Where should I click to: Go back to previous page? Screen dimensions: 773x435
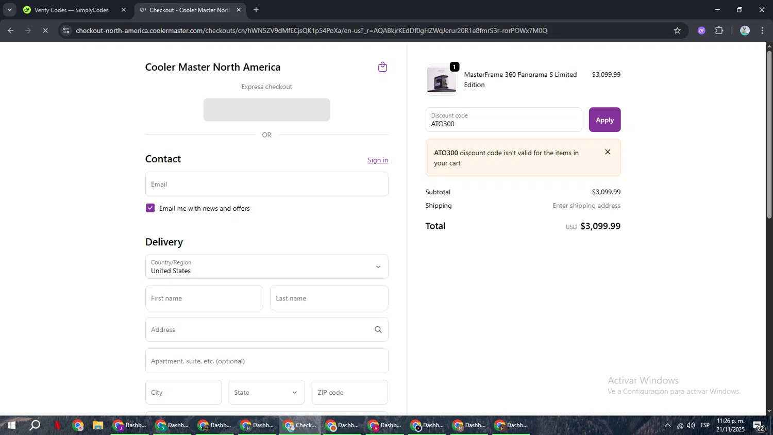[11, 30]
